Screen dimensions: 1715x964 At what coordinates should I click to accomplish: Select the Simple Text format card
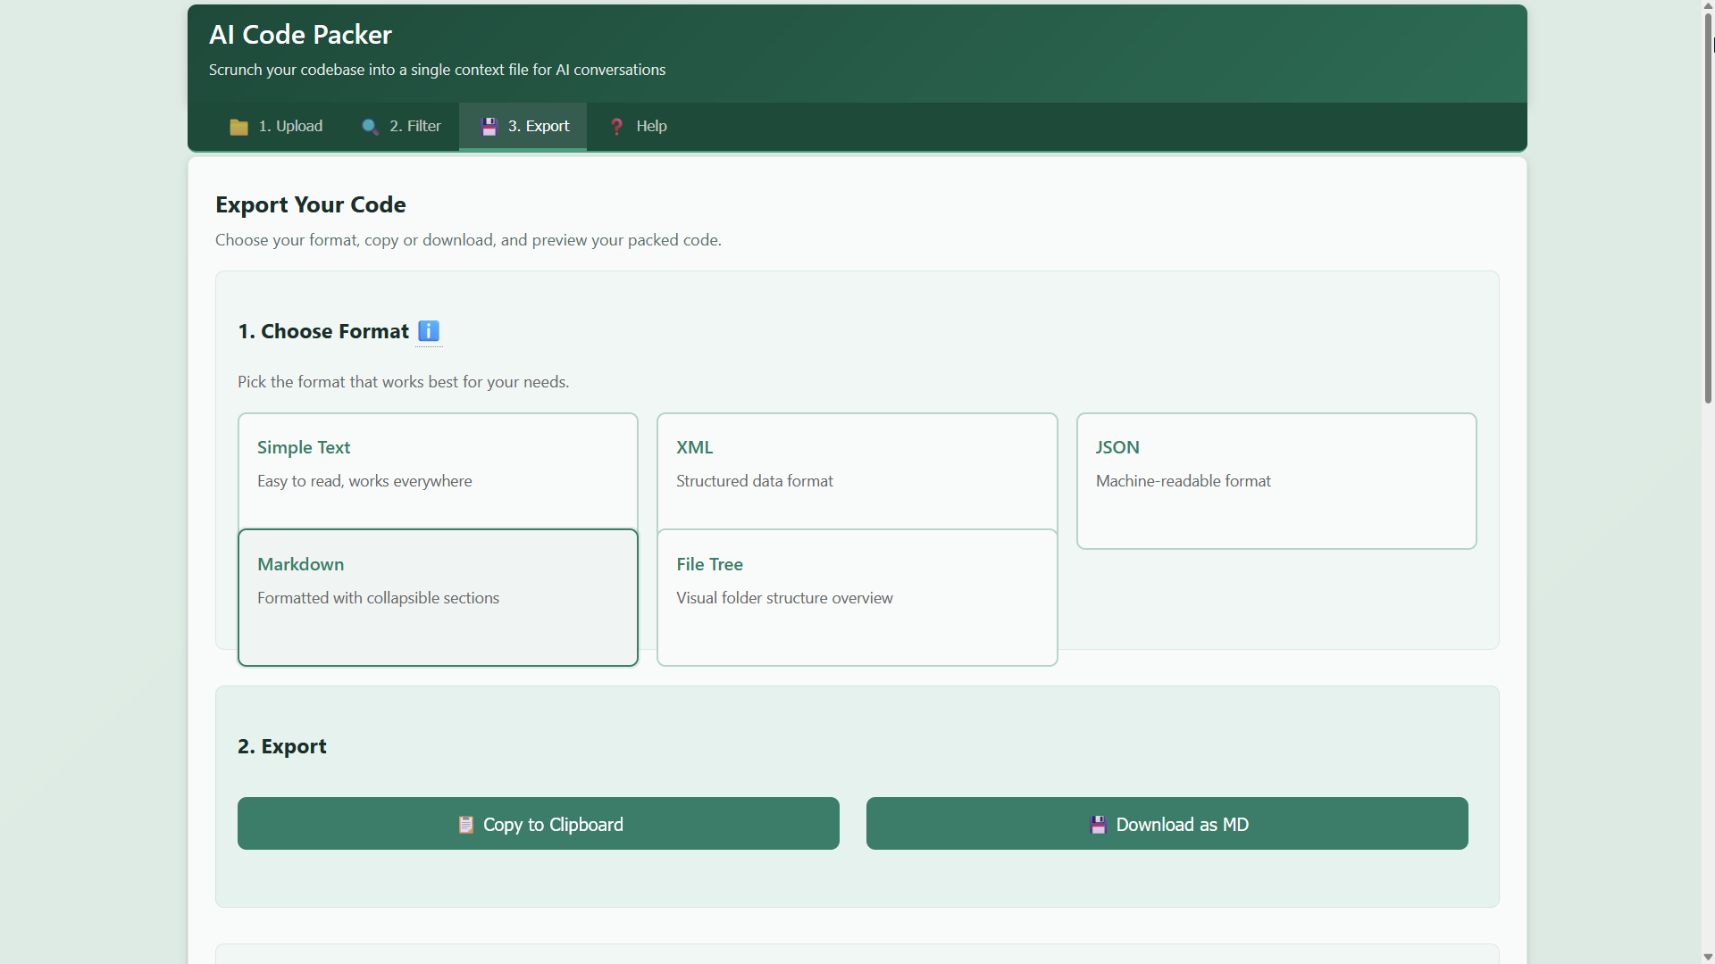[438, 470]
